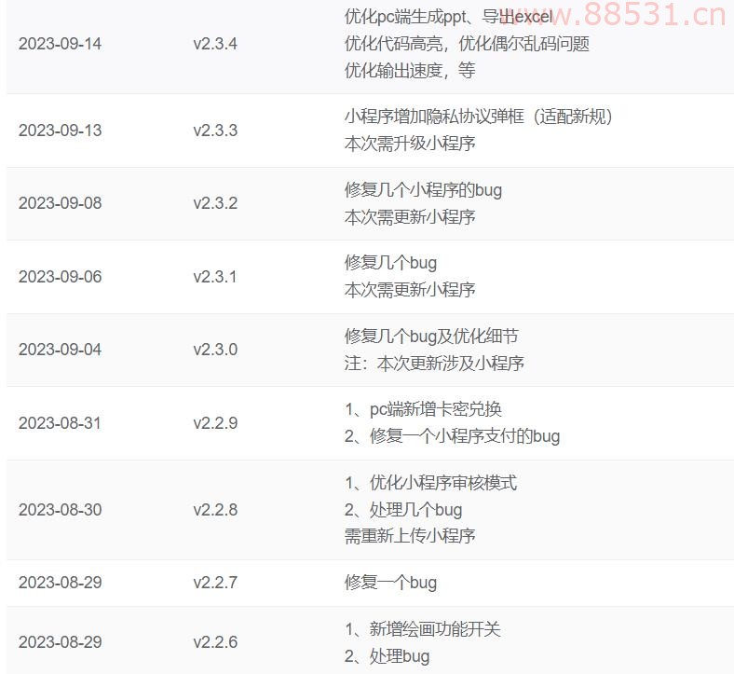This screenshot has height=674, width=734.
Task: Select the date cell 2023-09-08
Action: pyautogui.click(x=60, y=203)
